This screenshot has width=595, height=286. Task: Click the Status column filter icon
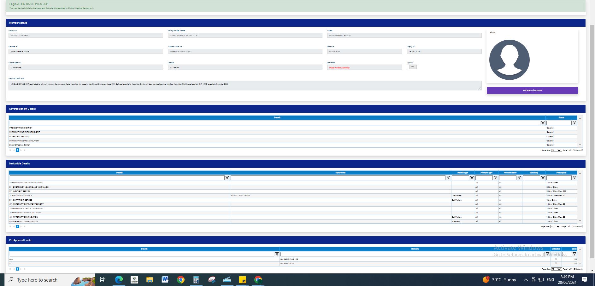[574, 123]
